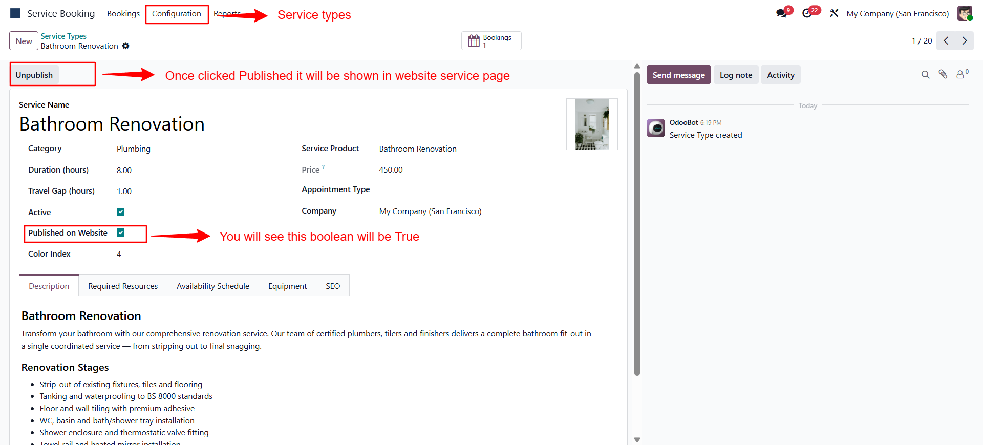Click the OdooBot avatar
The width and height of the screenshot is (983, 445).
(656, 128)
